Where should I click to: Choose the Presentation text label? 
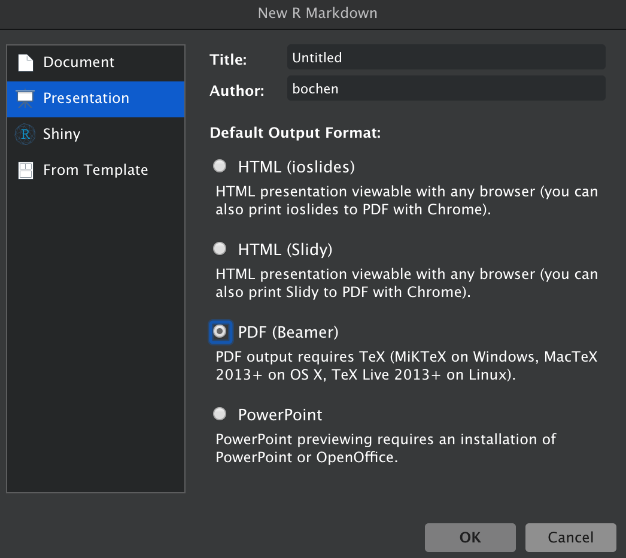click(x=86, y=98)
